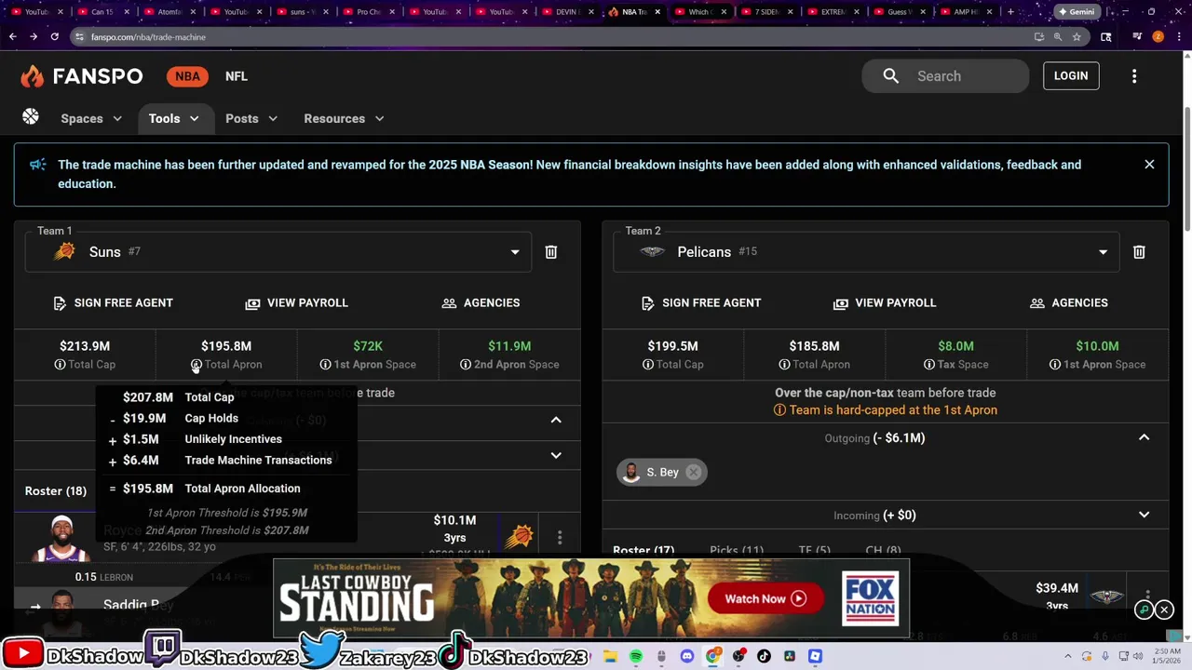1192x670 pixels.
Task: Open Discord from the taskbar
Action: pyautogui.click(x=687, y=656)
